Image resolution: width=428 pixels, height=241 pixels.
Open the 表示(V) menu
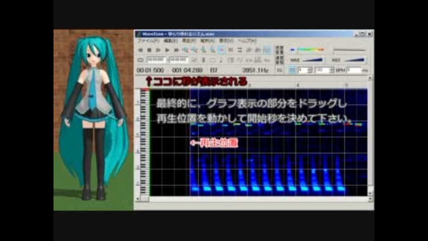pyautogui.click(x=226, y=41)
